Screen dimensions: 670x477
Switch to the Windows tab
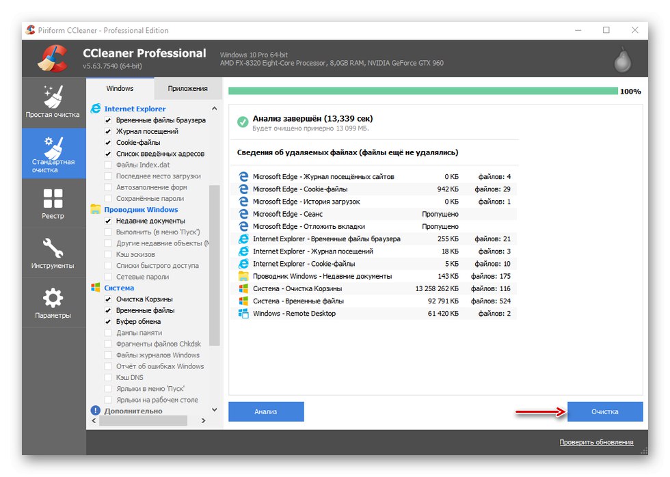point(120,88)
